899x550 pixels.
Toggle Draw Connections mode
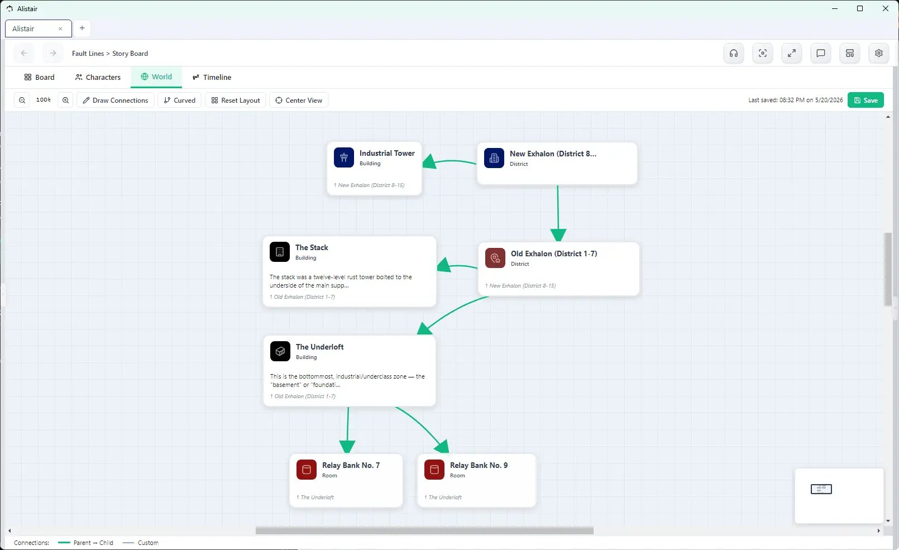click(116, 101)
